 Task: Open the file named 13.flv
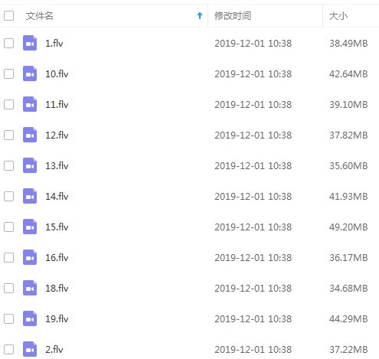tap(57, 166)
